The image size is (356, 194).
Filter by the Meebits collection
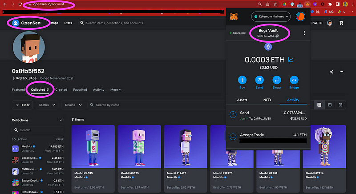coord(38,149)
